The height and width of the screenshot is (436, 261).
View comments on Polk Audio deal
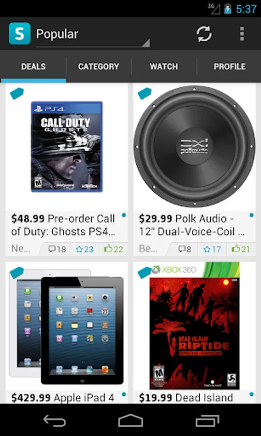(x=185, y=249)
